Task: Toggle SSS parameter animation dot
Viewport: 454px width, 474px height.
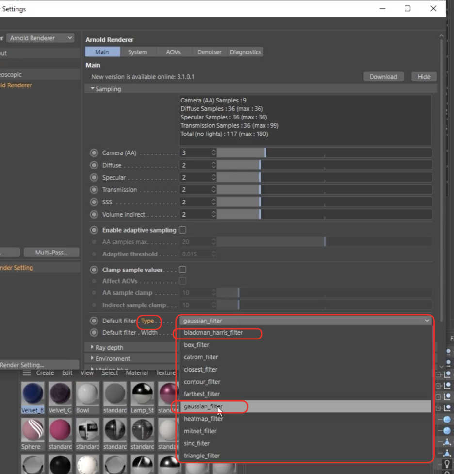Action: (94, 202)
